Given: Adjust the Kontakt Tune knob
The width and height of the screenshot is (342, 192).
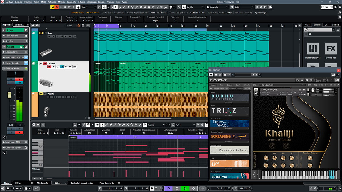Looking at the screenshot, I should point(313,90).
